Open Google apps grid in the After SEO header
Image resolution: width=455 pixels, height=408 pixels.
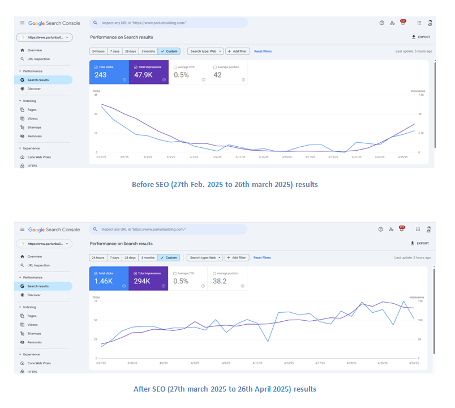[x=419, y=229]
